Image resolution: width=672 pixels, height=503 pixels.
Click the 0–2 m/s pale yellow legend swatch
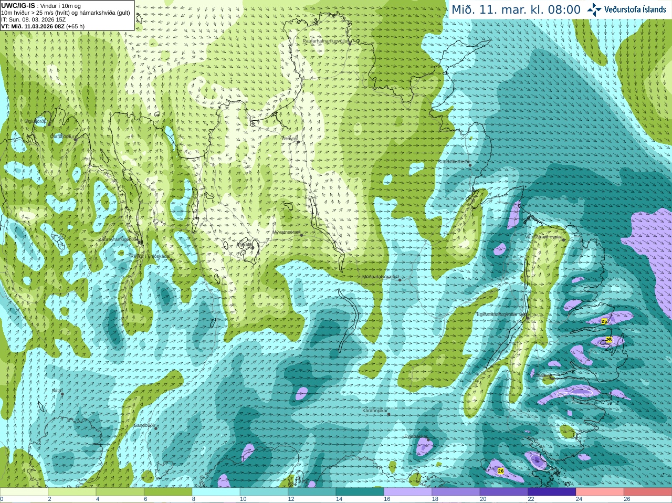[x=24, y=492]
